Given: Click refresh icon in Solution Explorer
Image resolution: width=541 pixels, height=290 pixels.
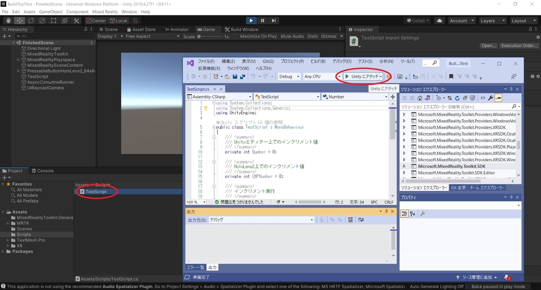Looking at the screenshot, I should click(x=457, y=98).
